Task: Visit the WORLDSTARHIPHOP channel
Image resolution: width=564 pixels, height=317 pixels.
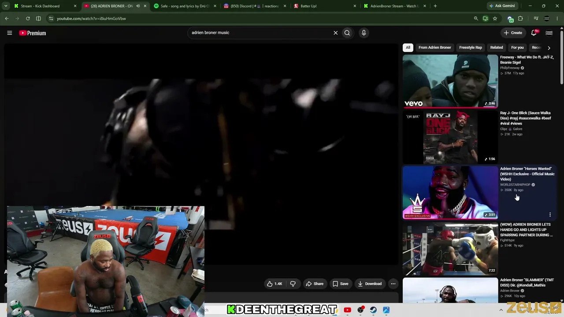Action: point(515,185)
